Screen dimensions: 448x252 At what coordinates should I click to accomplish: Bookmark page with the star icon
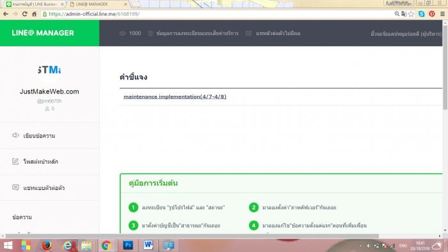411,13
